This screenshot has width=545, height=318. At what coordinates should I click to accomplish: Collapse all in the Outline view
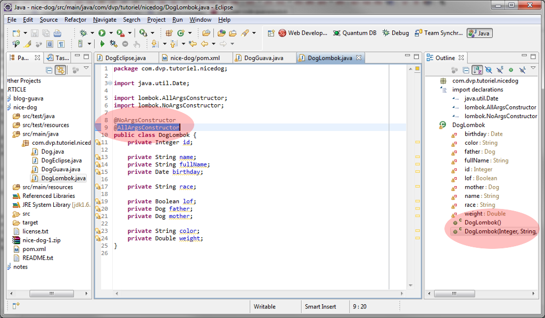click(466, 70)
